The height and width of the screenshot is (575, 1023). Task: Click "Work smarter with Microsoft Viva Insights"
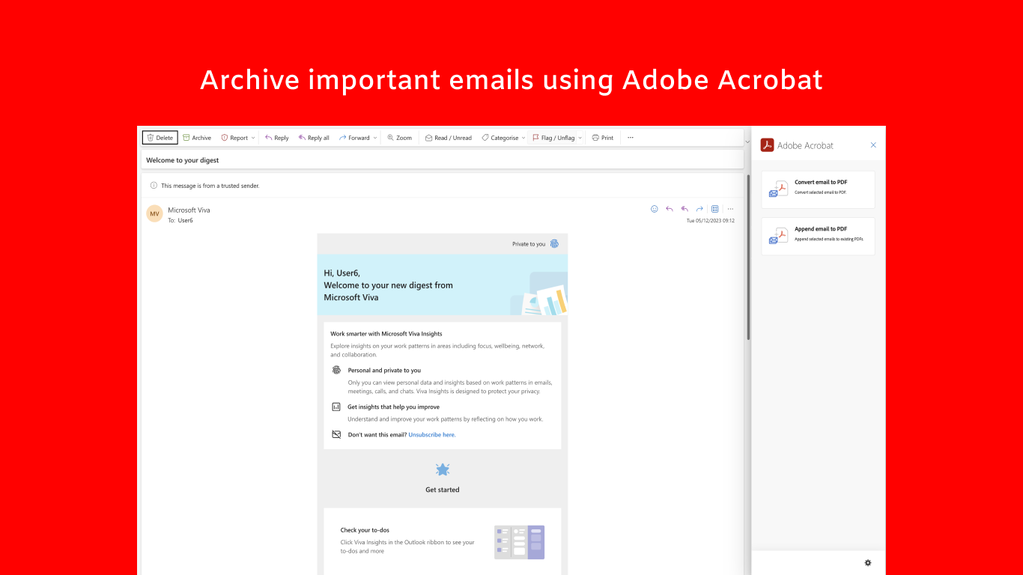(386, 334)
